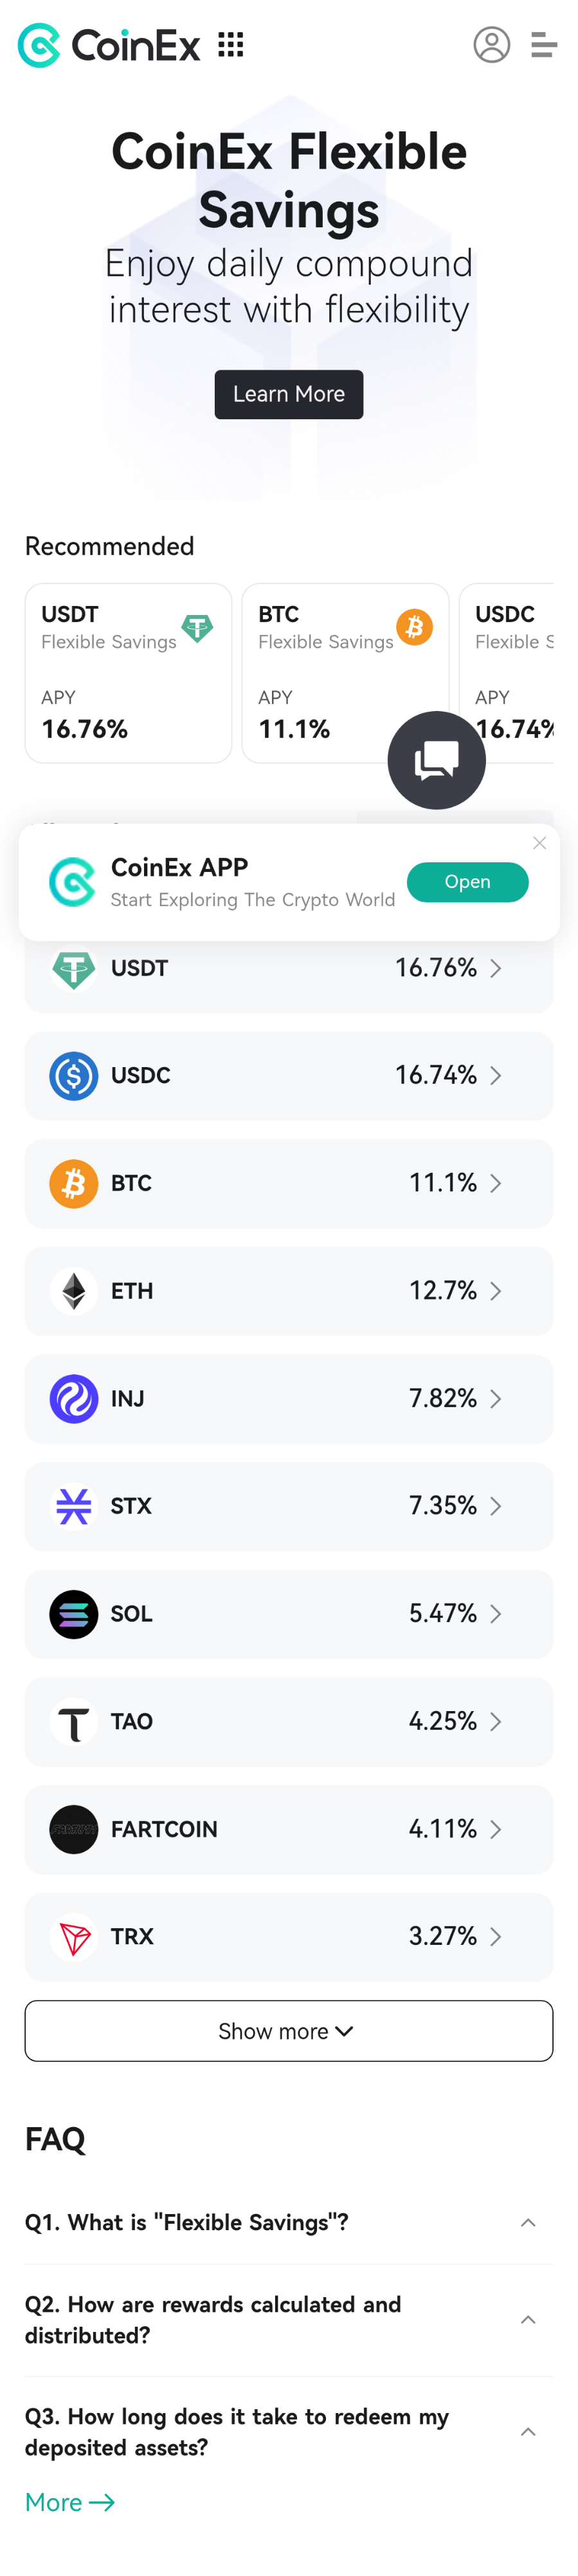Expand Q3 redeem deposited assets question

[x=528, y=2431]
